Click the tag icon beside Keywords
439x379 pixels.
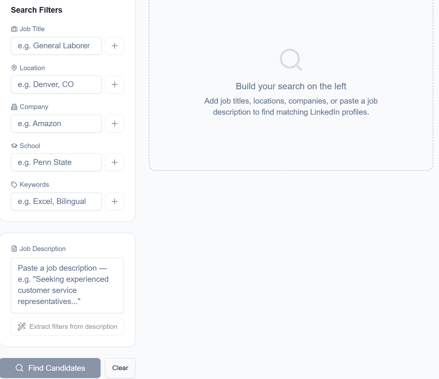[x=14, y=185]
